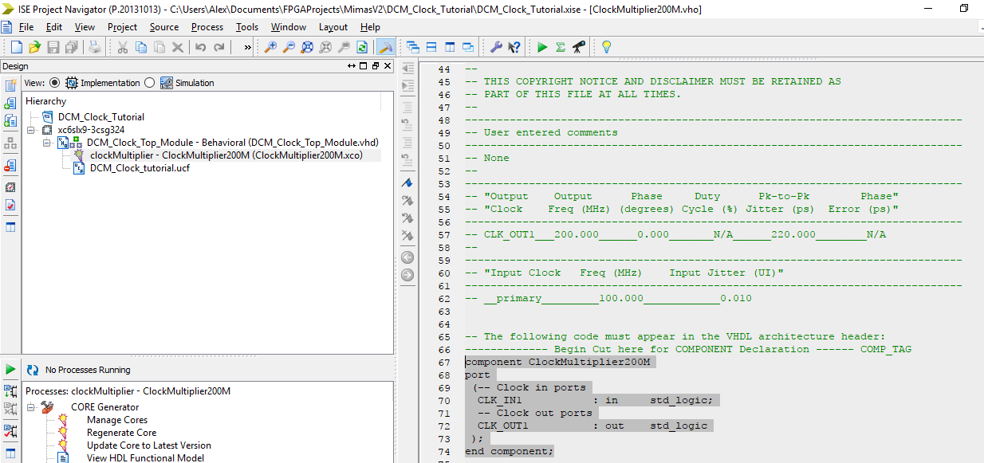Collapse the CORE Generator process group

tap(30, 406)
